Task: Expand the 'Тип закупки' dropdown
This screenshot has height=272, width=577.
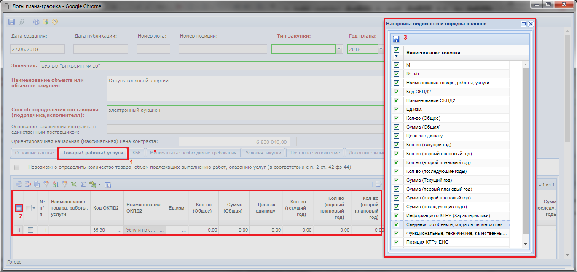Action: coord(339,49)
